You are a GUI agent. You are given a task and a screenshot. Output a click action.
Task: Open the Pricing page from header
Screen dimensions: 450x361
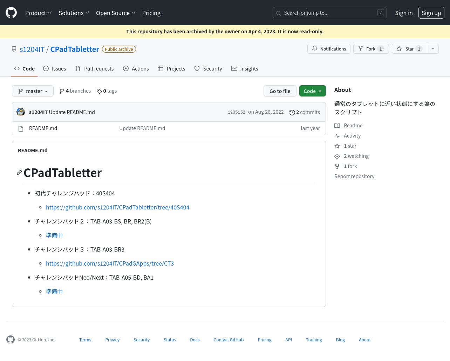pos(151,13)
